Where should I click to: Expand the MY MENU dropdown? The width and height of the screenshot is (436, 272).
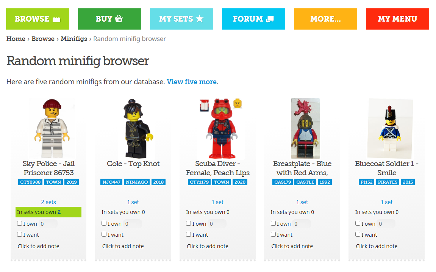397,19
